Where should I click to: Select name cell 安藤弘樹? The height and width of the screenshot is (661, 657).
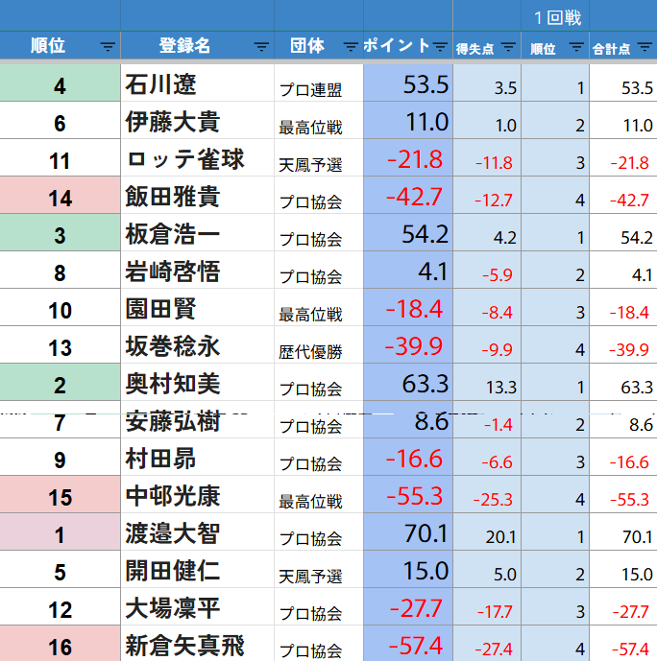coord(198,420)
